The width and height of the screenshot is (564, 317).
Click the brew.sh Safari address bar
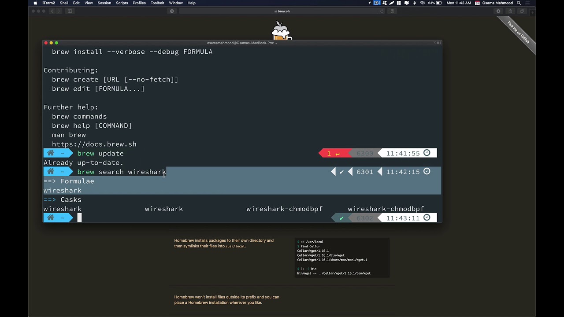(282, 11)
